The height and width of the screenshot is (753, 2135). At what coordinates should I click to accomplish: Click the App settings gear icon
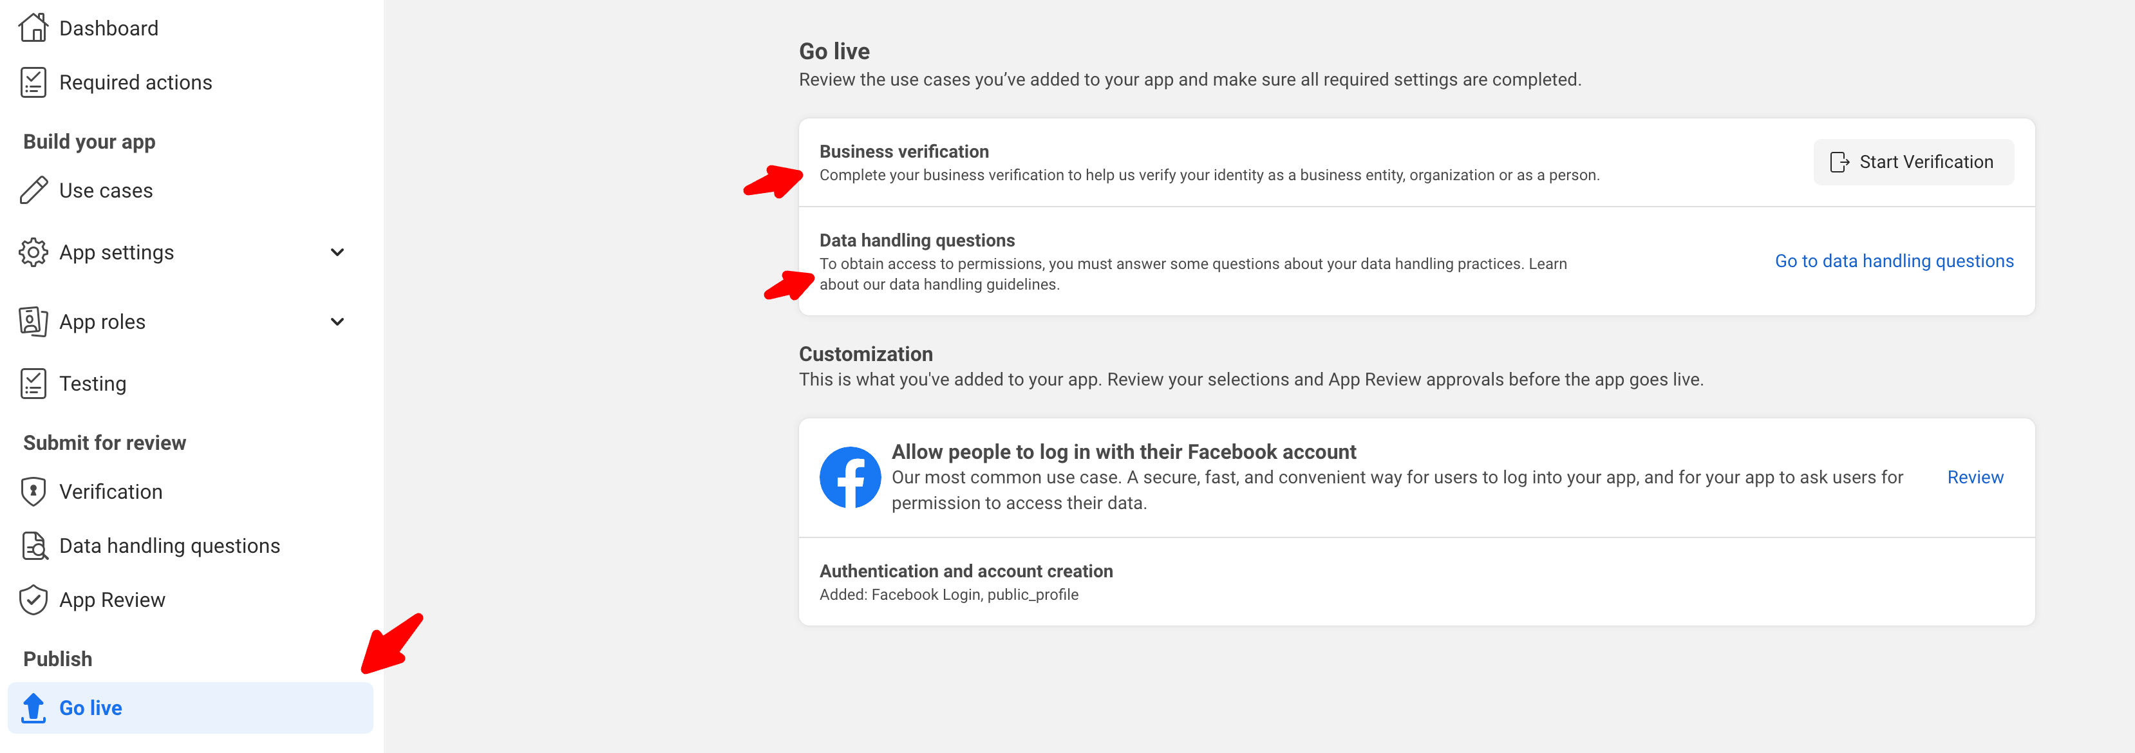click(x=33, y=253)
